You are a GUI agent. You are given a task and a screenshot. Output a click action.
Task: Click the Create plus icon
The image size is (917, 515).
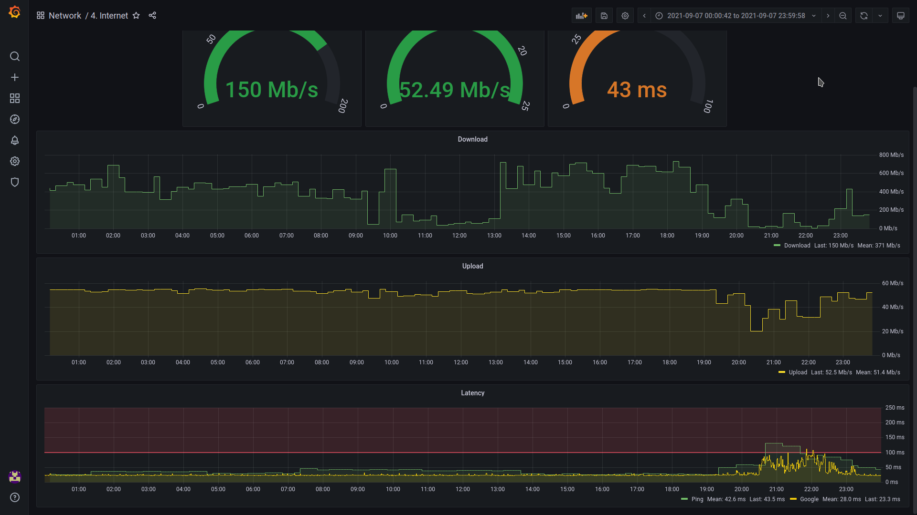(15, 77)
